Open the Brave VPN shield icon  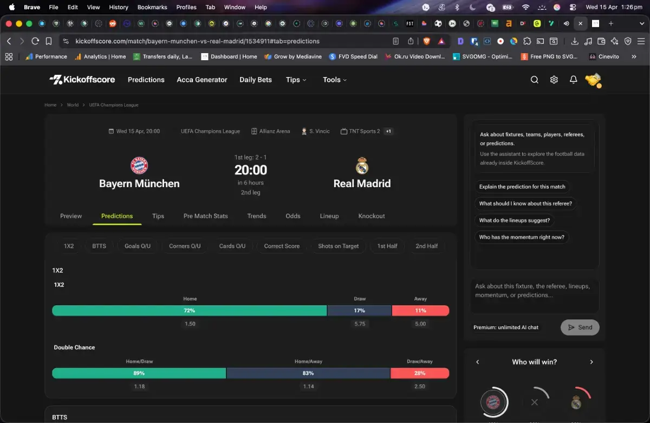tap(628, 41)
